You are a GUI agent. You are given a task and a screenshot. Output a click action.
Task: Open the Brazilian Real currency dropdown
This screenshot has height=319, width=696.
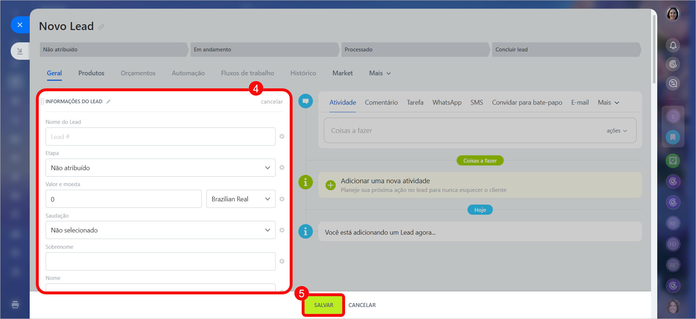241,199
